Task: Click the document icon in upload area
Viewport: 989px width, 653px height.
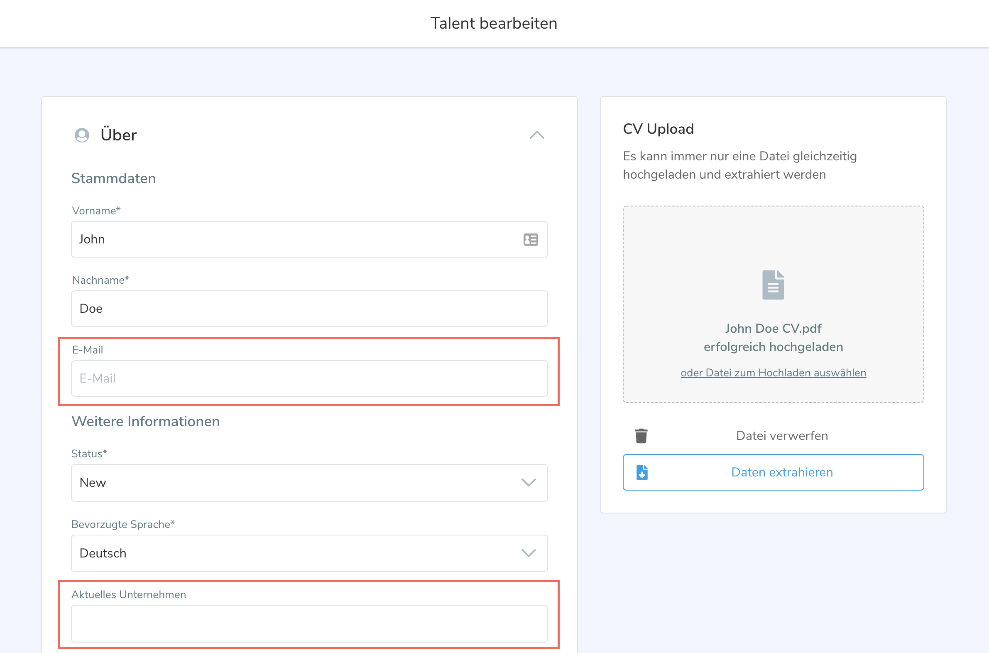Action: click(x=773, y=285)
